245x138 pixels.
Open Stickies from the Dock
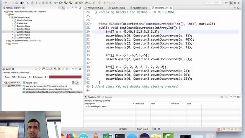point(156,136)
